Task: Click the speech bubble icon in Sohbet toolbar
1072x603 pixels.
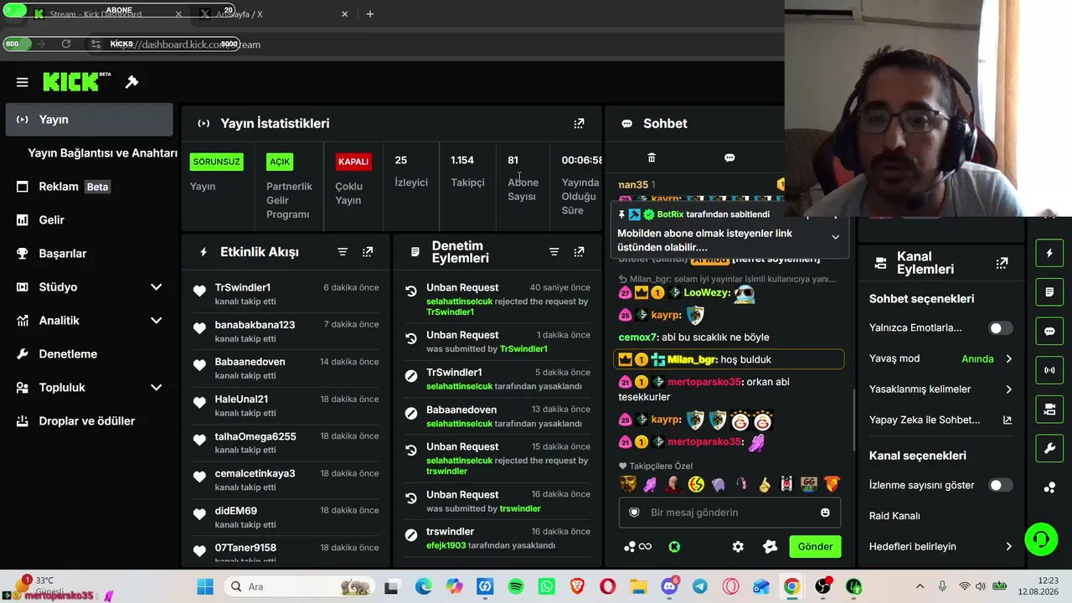Action: [x=729, y=157]
